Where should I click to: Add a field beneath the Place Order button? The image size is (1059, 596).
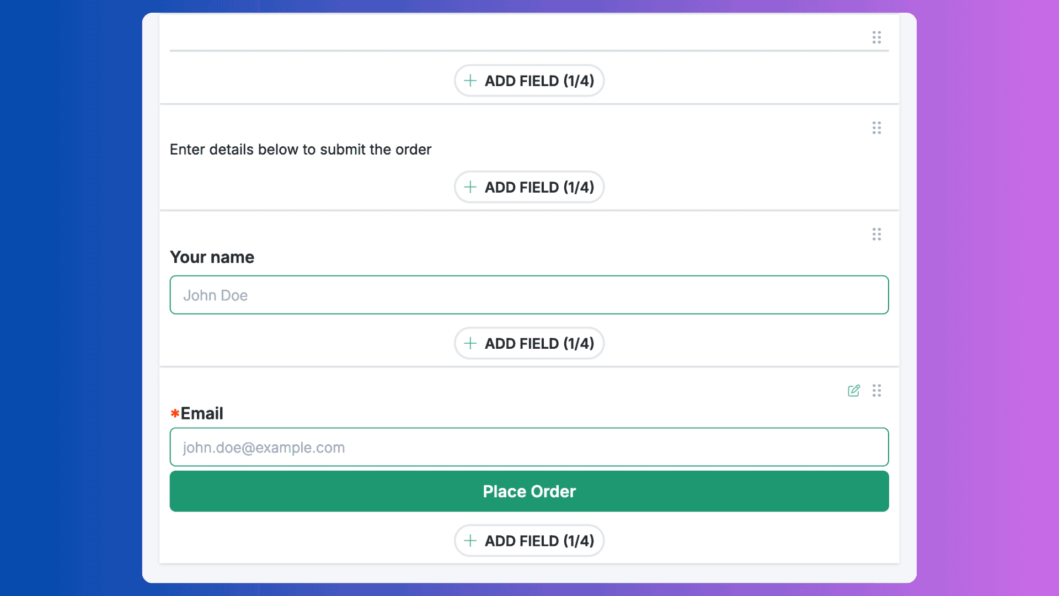click(x=529, y=541)
